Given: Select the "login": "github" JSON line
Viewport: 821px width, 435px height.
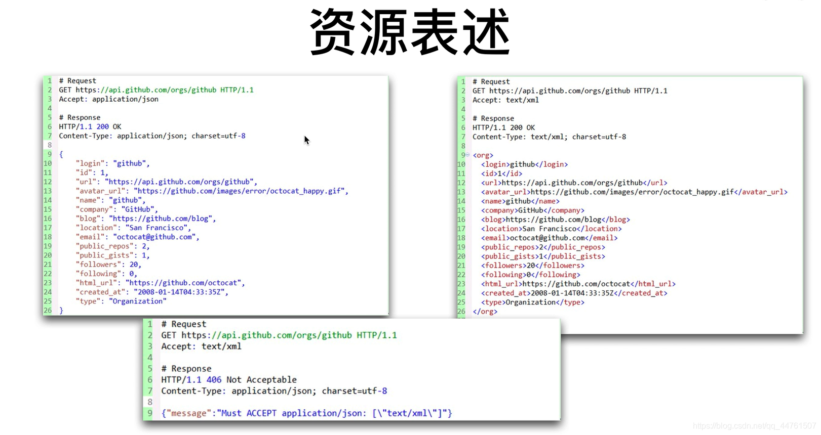Looking at the screenshot, I should click(x=112, y=163).
